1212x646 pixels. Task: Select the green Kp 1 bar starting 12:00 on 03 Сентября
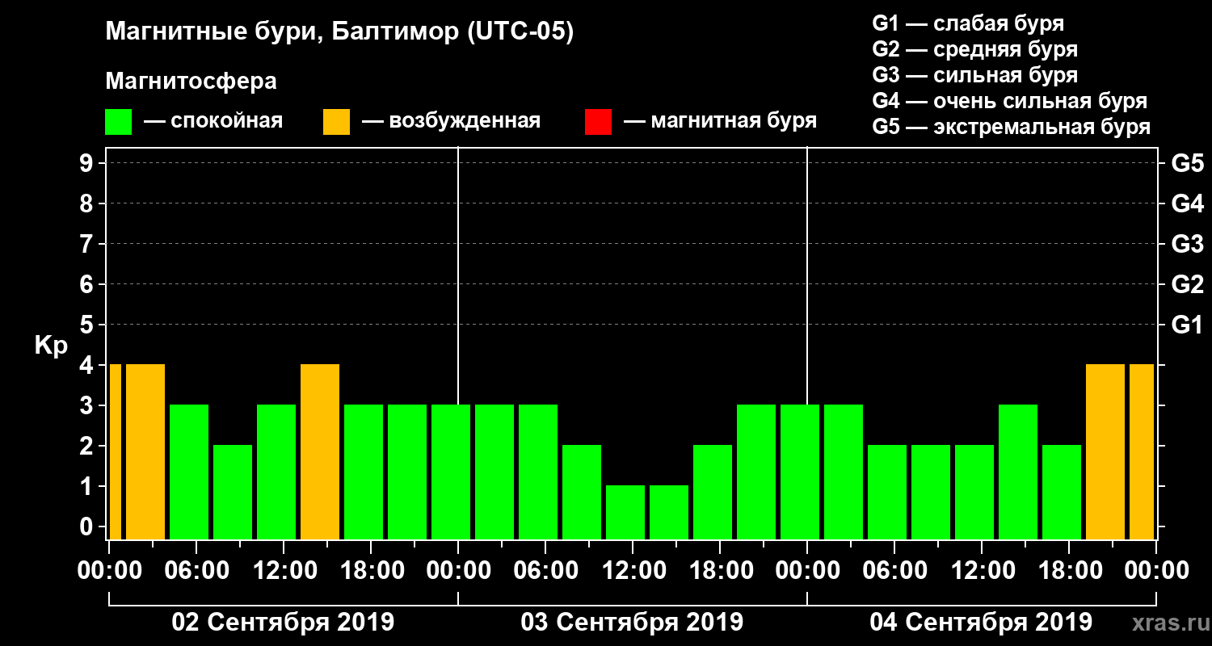tap(669, 512)
